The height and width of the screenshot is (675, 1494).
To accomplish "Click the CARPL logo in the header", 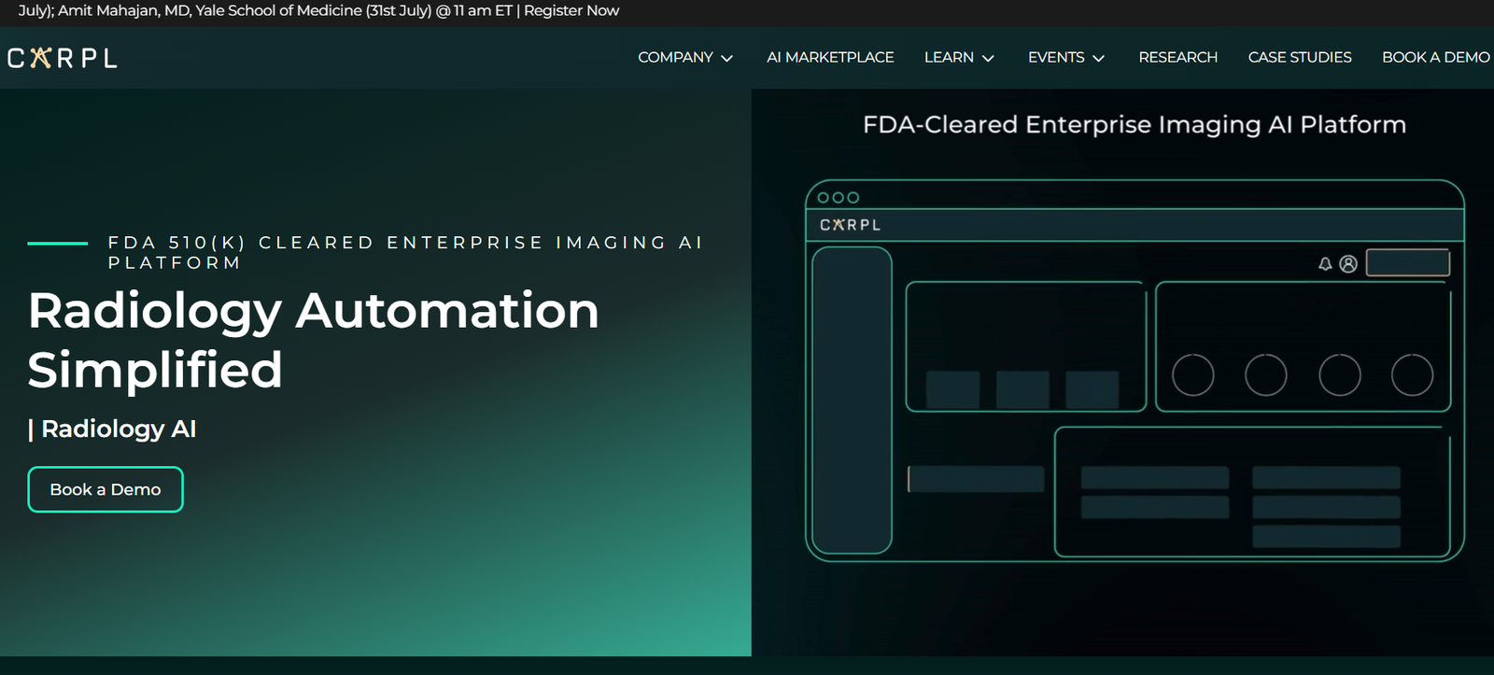I will [63, 58].
